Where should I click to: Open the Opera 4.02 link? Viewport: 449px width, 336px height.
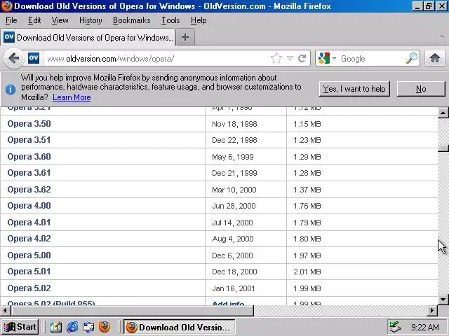click(29, 239)
